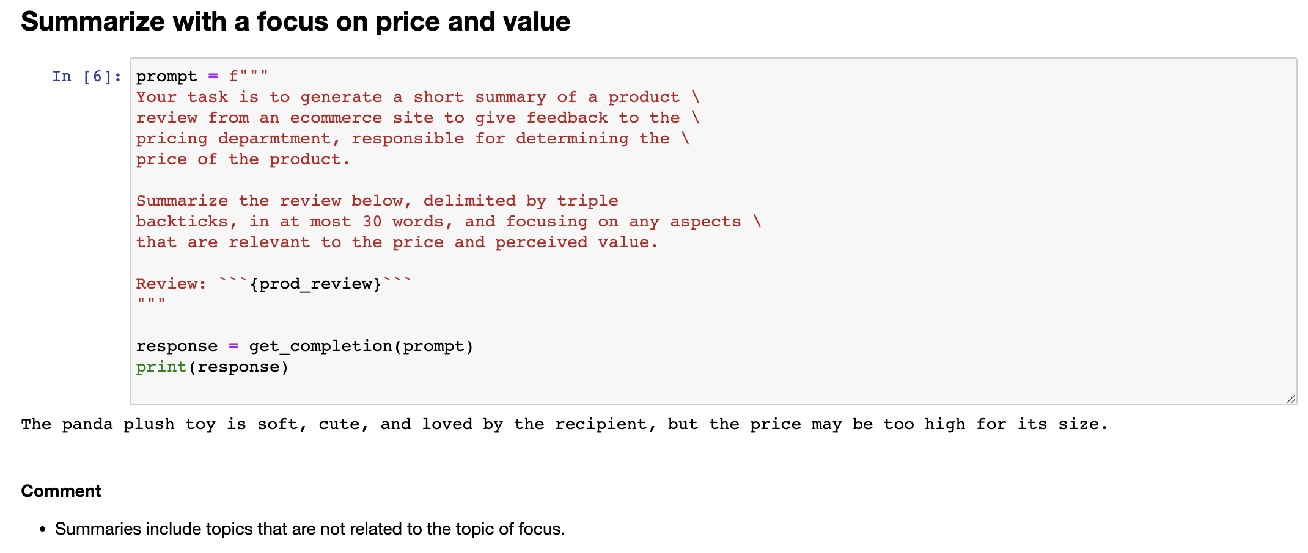Click the line starting with Your task is
This screenshot has width=1308, height=553.
(x=417, y=97)
